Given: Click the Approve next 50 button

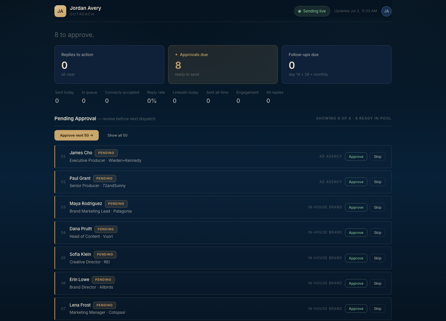Looking at the screenshot, I should [76, 135].
